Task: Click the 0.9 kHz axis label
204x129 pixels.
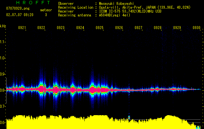Action: 2,74
